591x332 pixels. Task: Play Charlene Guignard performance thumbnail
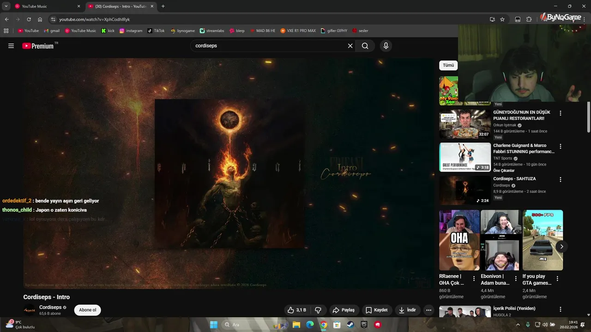pos(465,157)
